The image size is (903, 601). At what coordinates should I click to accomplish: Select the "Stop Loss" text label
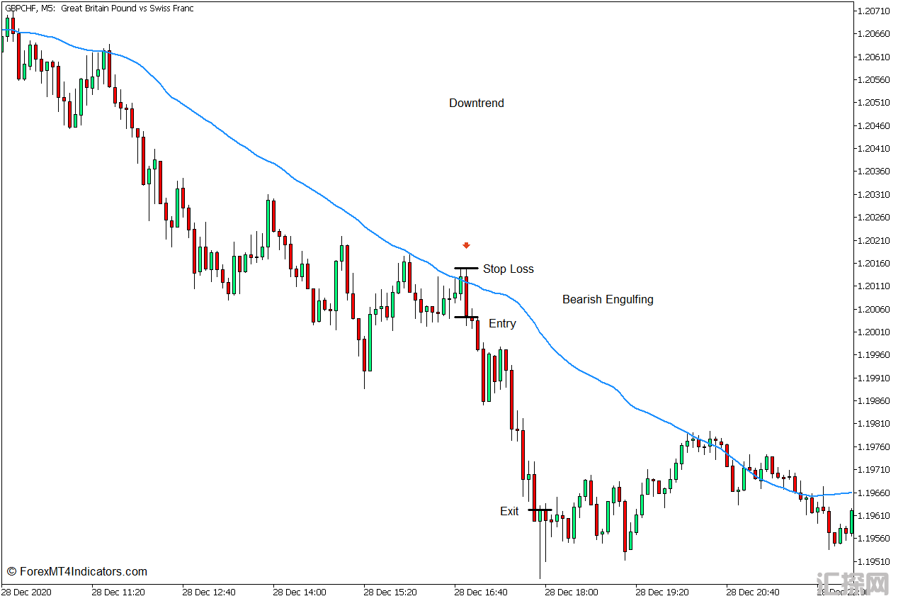click(x=509, y=269)
